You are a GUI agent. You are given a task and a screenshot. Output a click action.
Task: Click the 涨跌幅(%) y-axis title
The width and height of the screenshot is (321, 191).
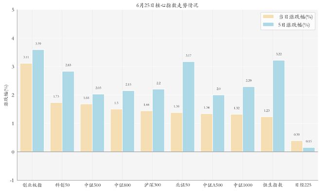pos(6,95)
